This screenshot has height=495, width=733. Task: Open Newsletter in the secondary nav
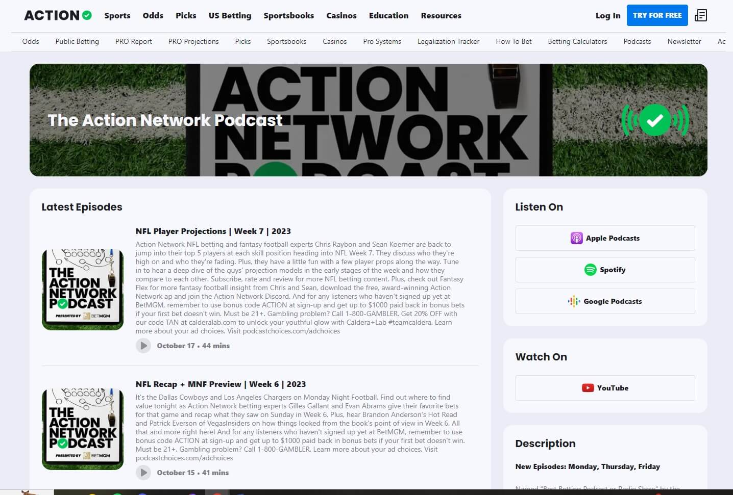click(685, 41)
